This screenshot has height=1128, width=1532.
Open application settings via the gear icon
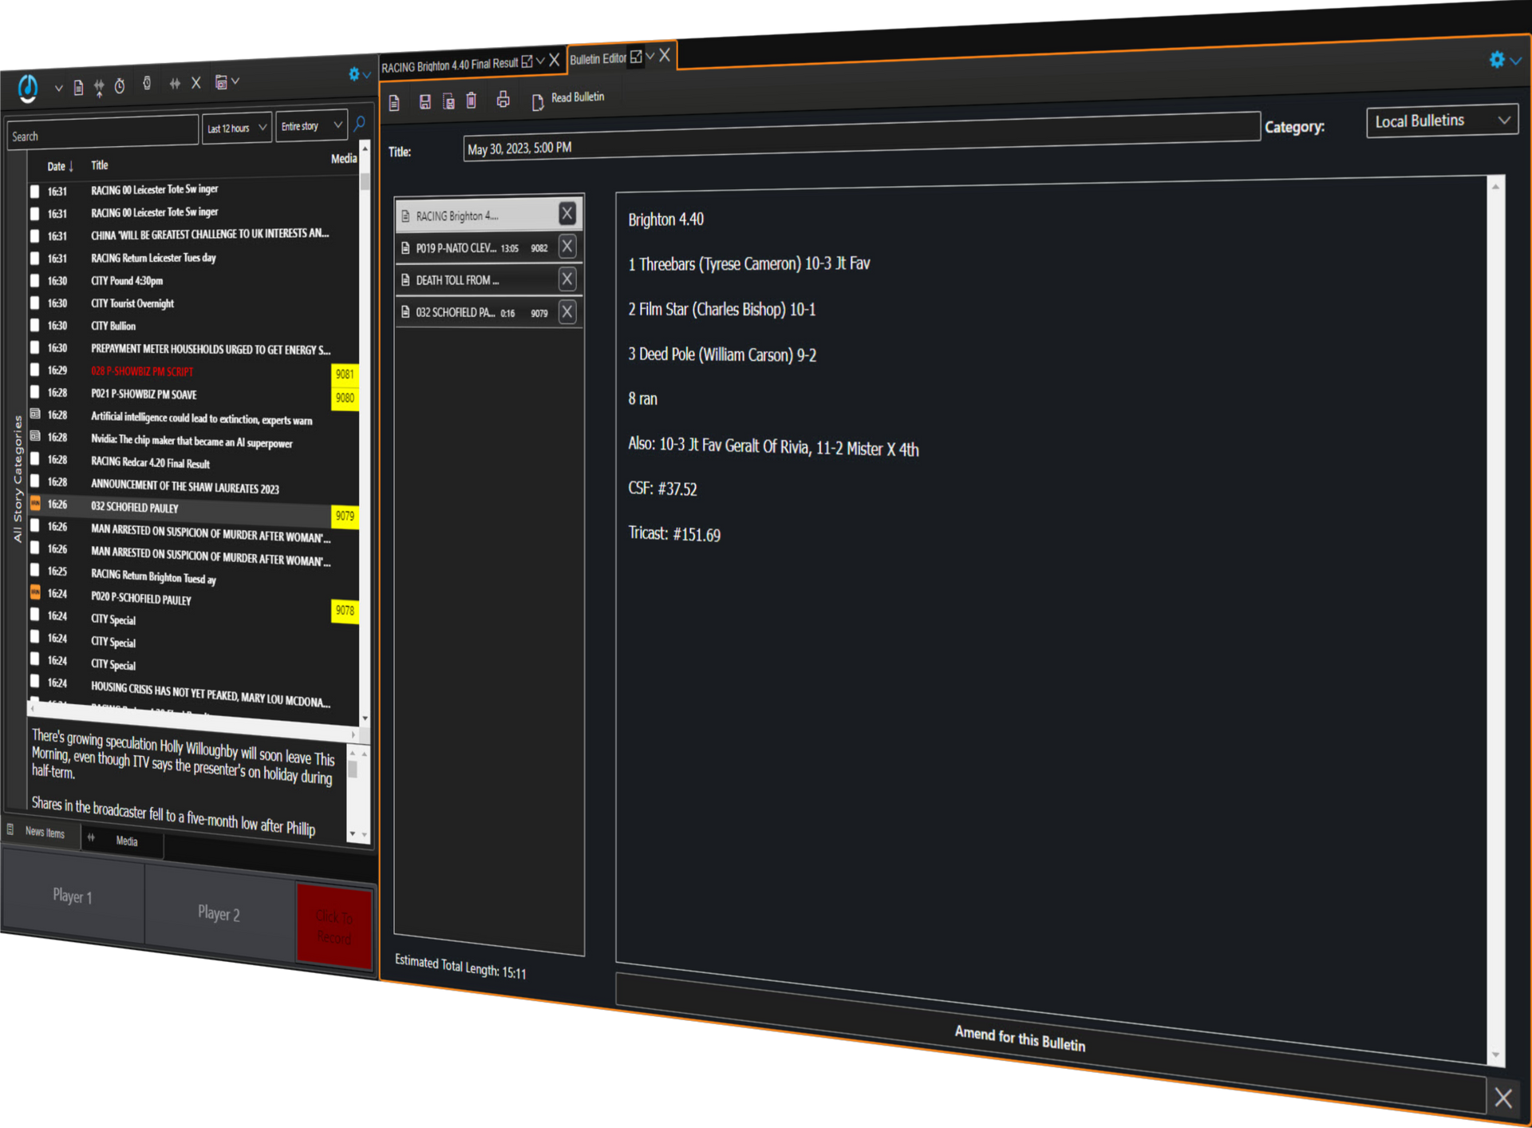coord(1498,60)
